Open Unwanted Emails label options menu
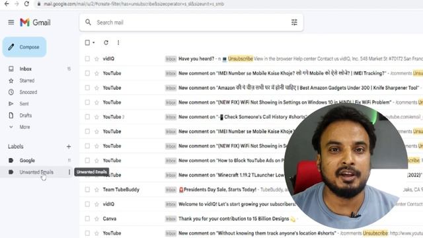This screenshot has width=423, height=238. 69,172
